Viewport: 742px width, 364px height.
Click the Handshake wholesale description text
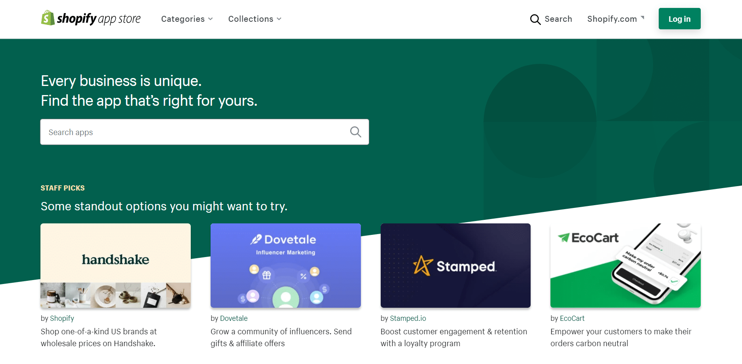point(99,337)
